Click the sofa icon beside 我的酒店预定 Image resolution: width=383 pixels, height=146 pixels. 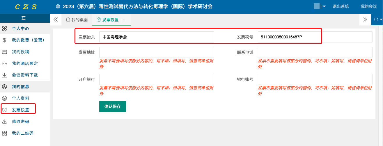click(x=4, y=63)
